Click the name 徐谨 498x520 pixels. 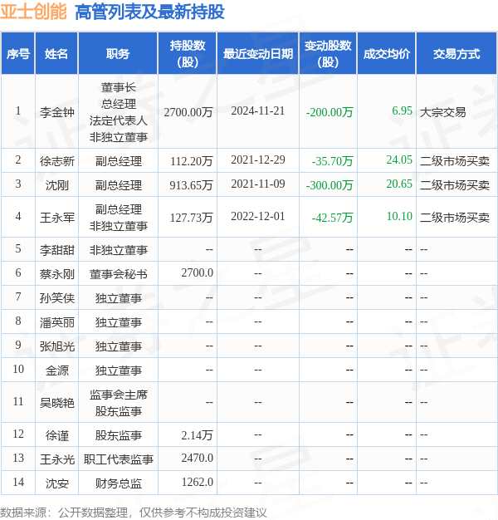(56, 435)
